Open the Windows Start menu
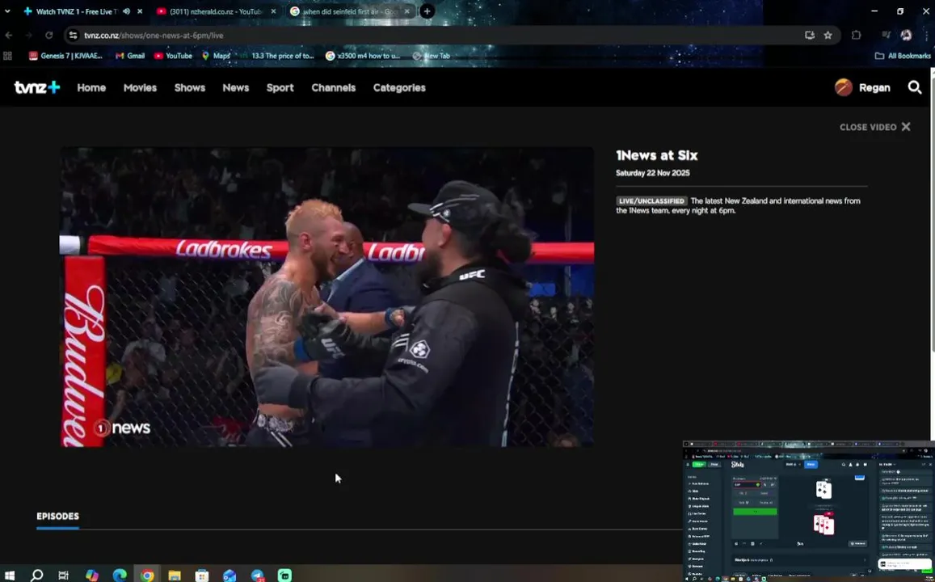This screenshot has height=582, width=935. click(x=9, y=576)
